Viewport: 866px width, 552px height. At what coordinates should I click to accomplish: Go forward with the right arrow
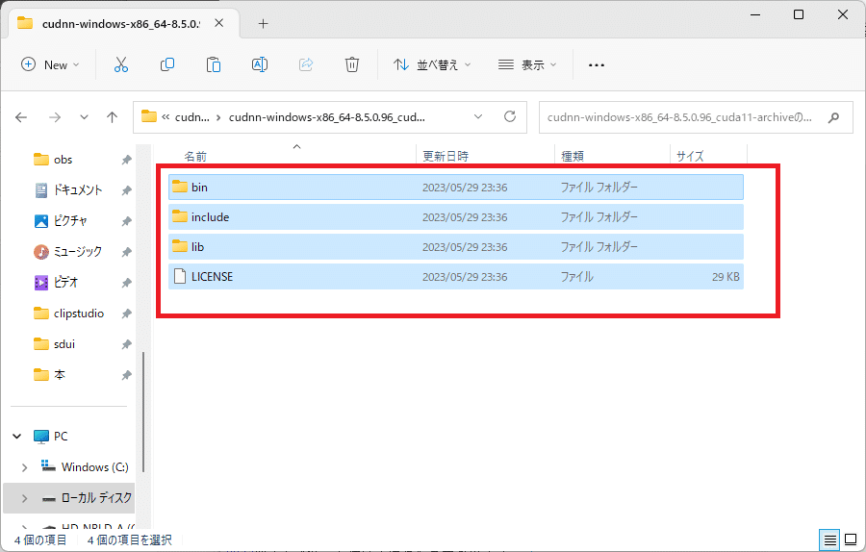click(55, 117)
